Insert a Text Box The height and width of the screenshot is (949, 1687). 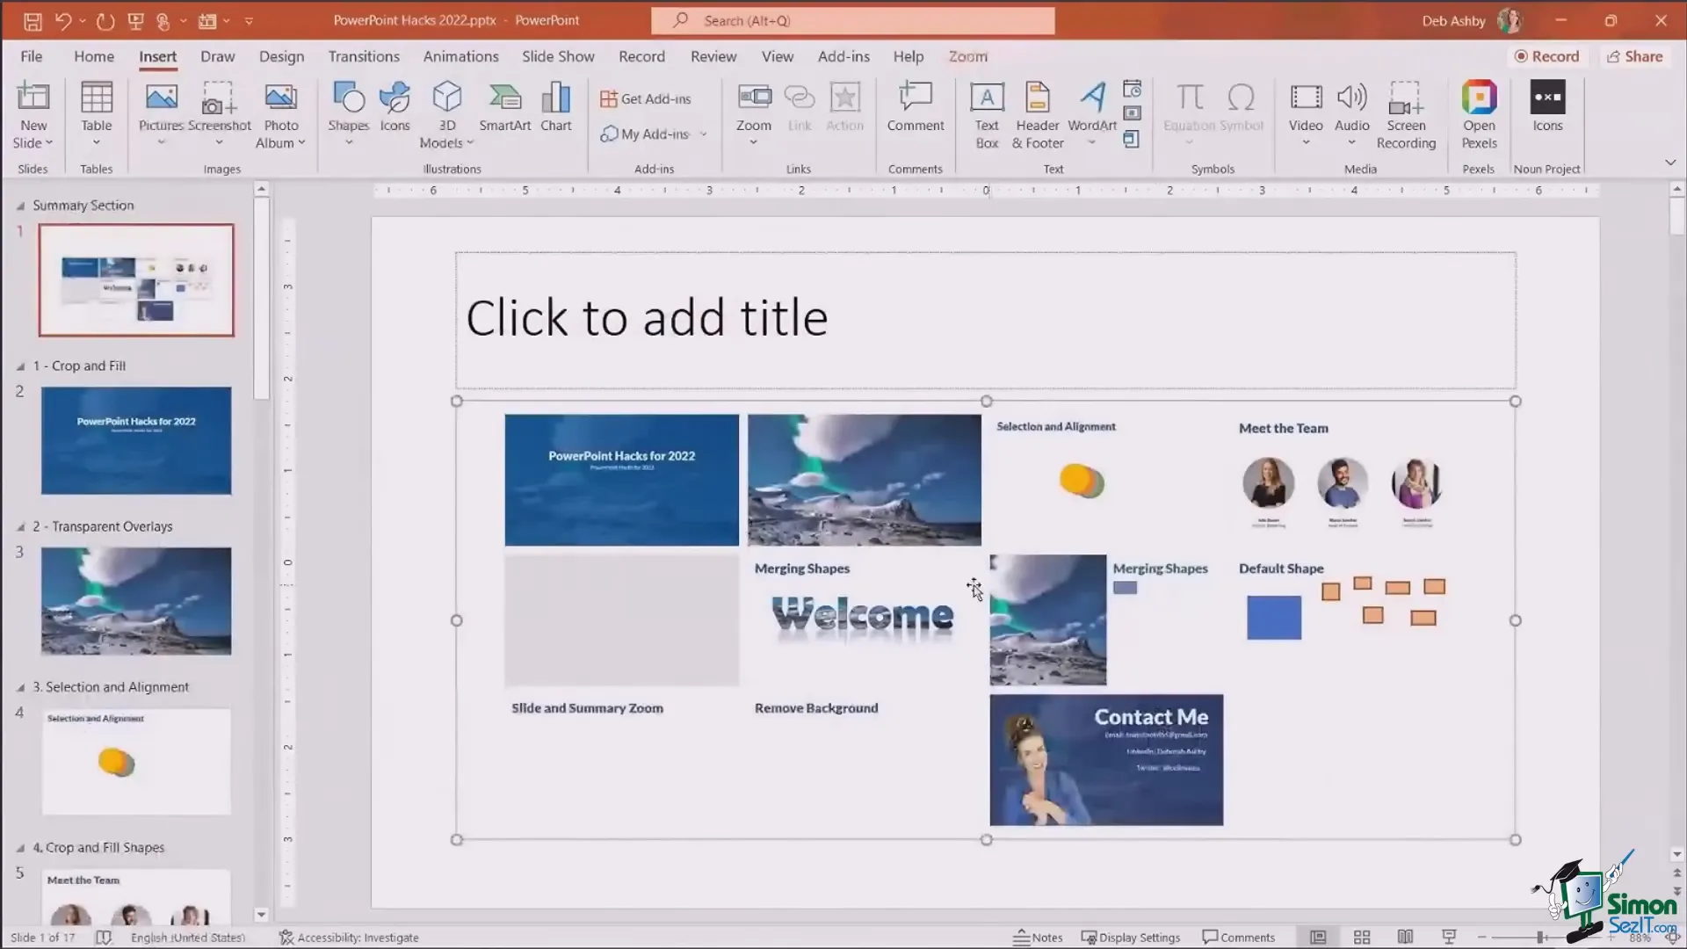[x=987, y=116]
